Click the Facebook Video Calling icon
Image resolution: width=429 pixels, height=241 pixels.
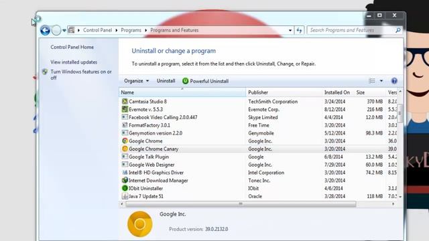click(x=125, y=117)
